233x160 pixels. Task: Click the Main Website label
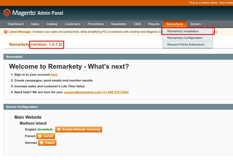tap(28, 117)
